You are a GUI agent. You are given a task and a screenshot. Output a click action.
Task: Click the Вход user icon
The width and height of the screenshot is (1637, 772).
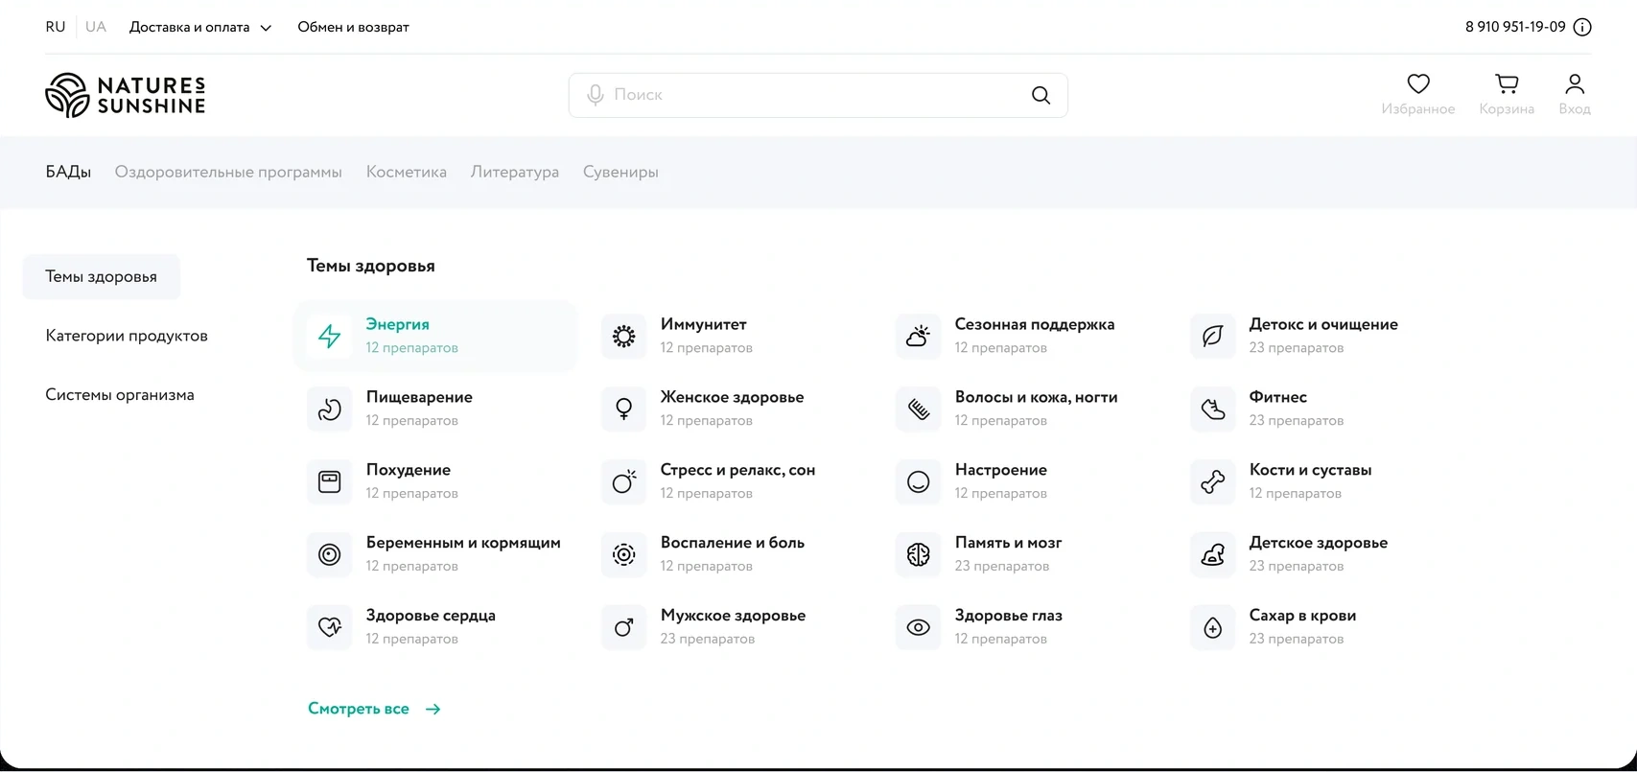[1575, 84]
